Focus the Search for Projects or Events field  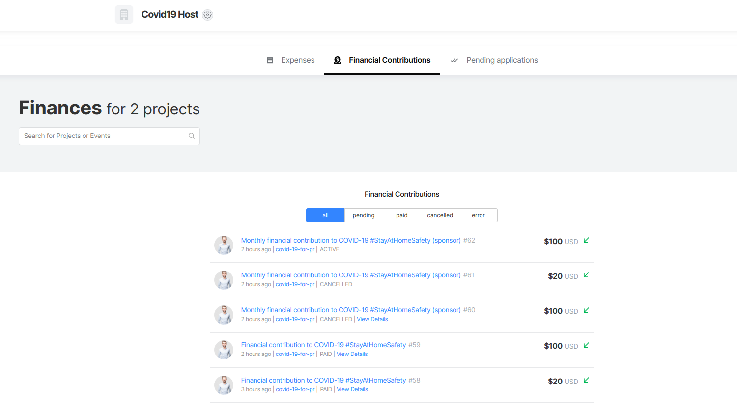(x=103, y=136)
